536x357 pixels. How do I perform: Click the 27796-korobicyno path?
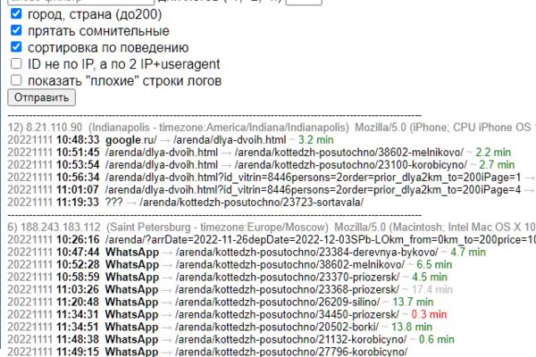pos(291,352)
